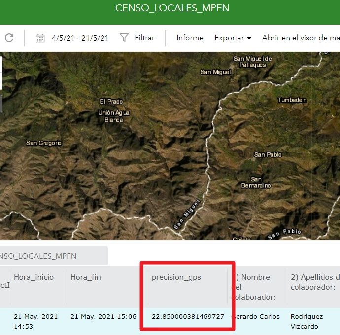Switch to CENSO_LOCALES_MPFN table tab

(x=54, y=256)
